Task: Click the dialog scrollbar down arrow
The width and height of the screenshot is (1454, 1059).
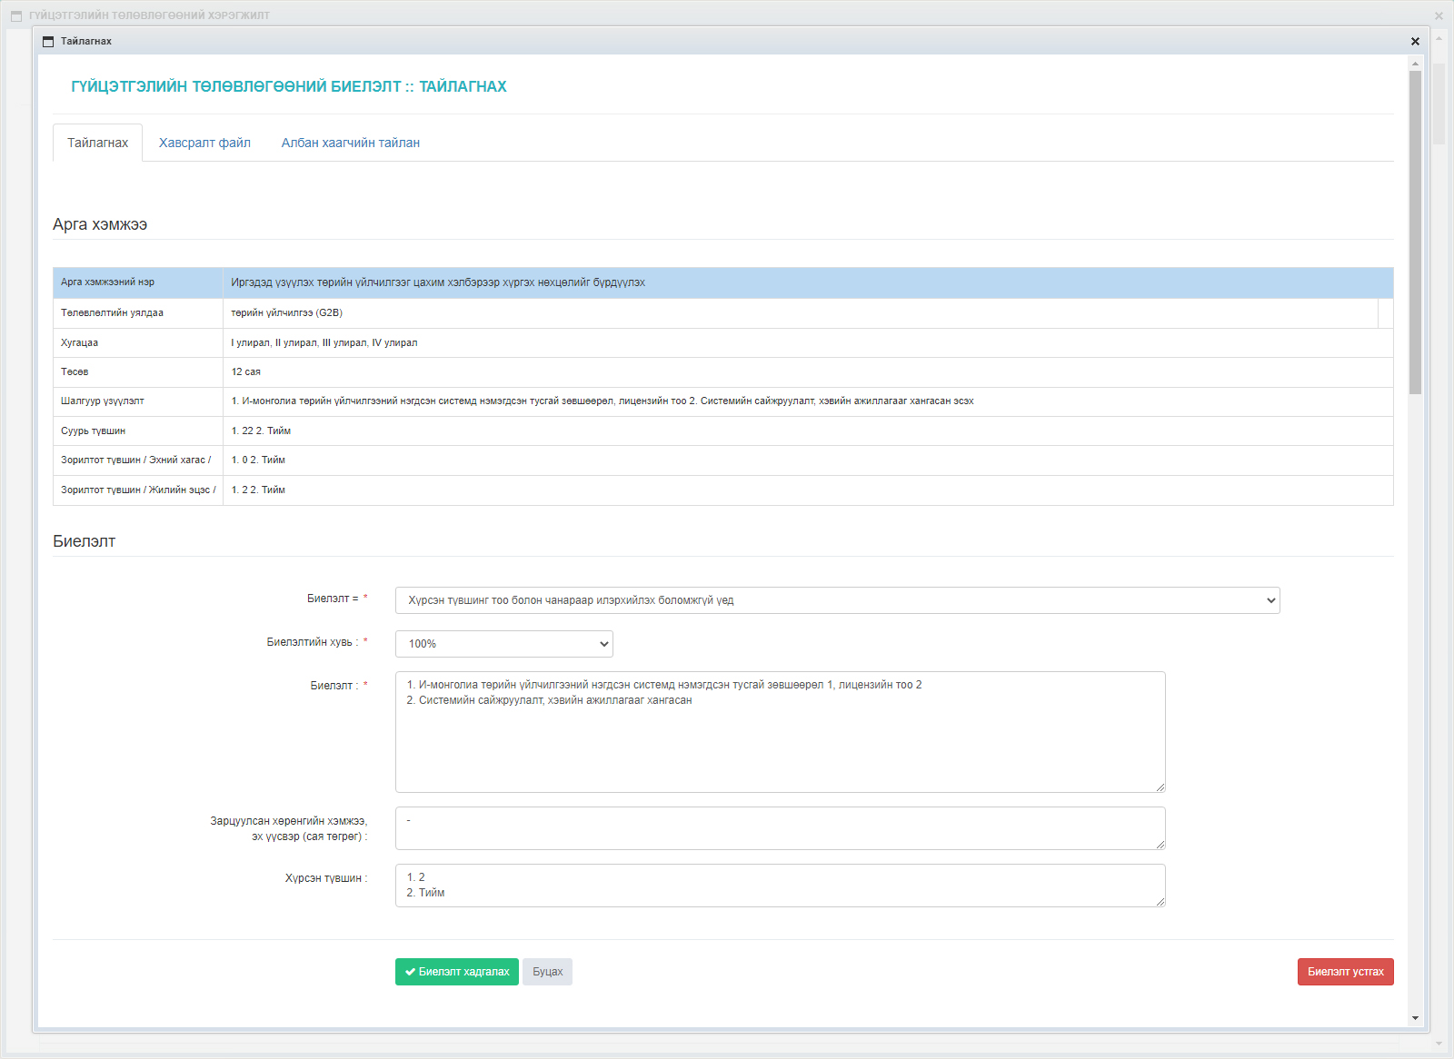Action: click(x=1415, y=1018)
